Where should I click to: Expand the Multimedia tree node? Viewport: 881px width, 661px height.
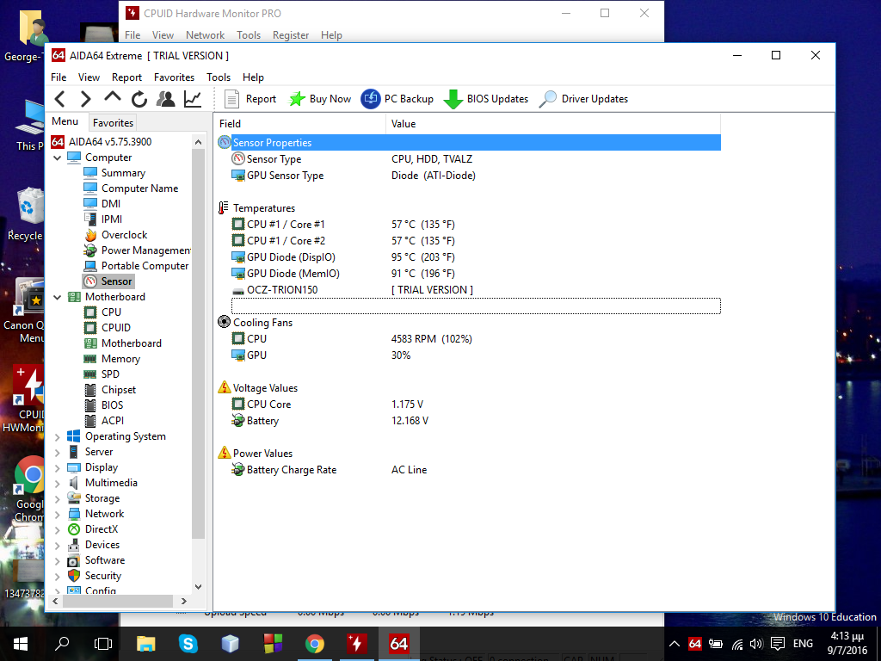(x=58, y=484)
